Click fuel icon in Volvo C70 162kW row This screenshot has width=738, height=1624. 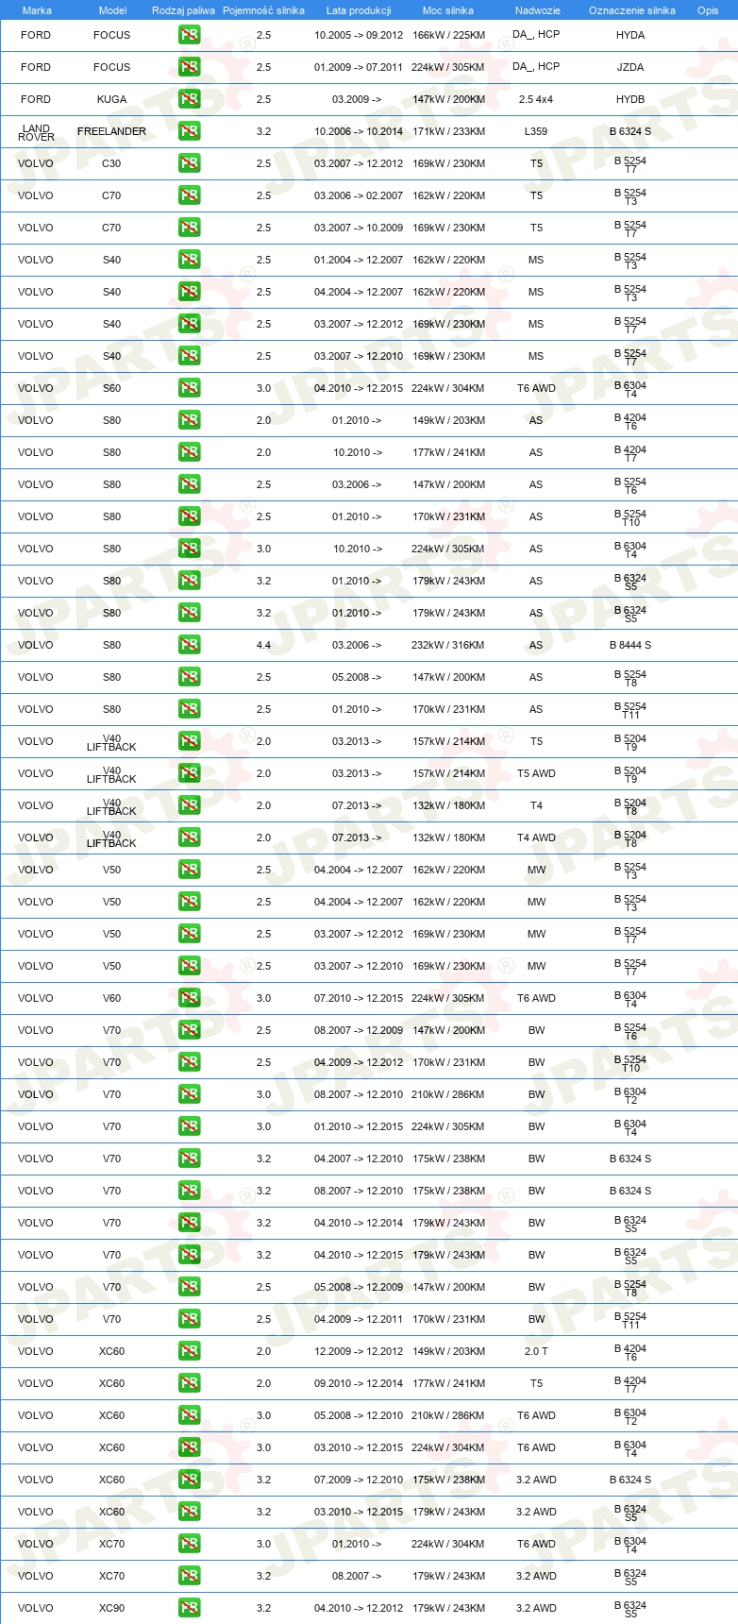point(189,195)
